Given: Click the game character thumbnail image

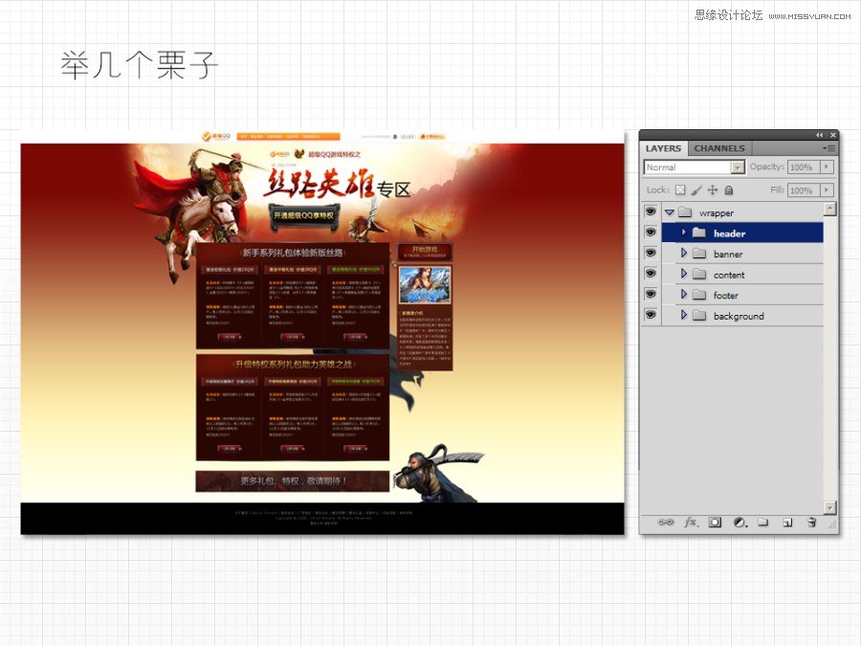Looking at the screenshot, I should [425, 284].
